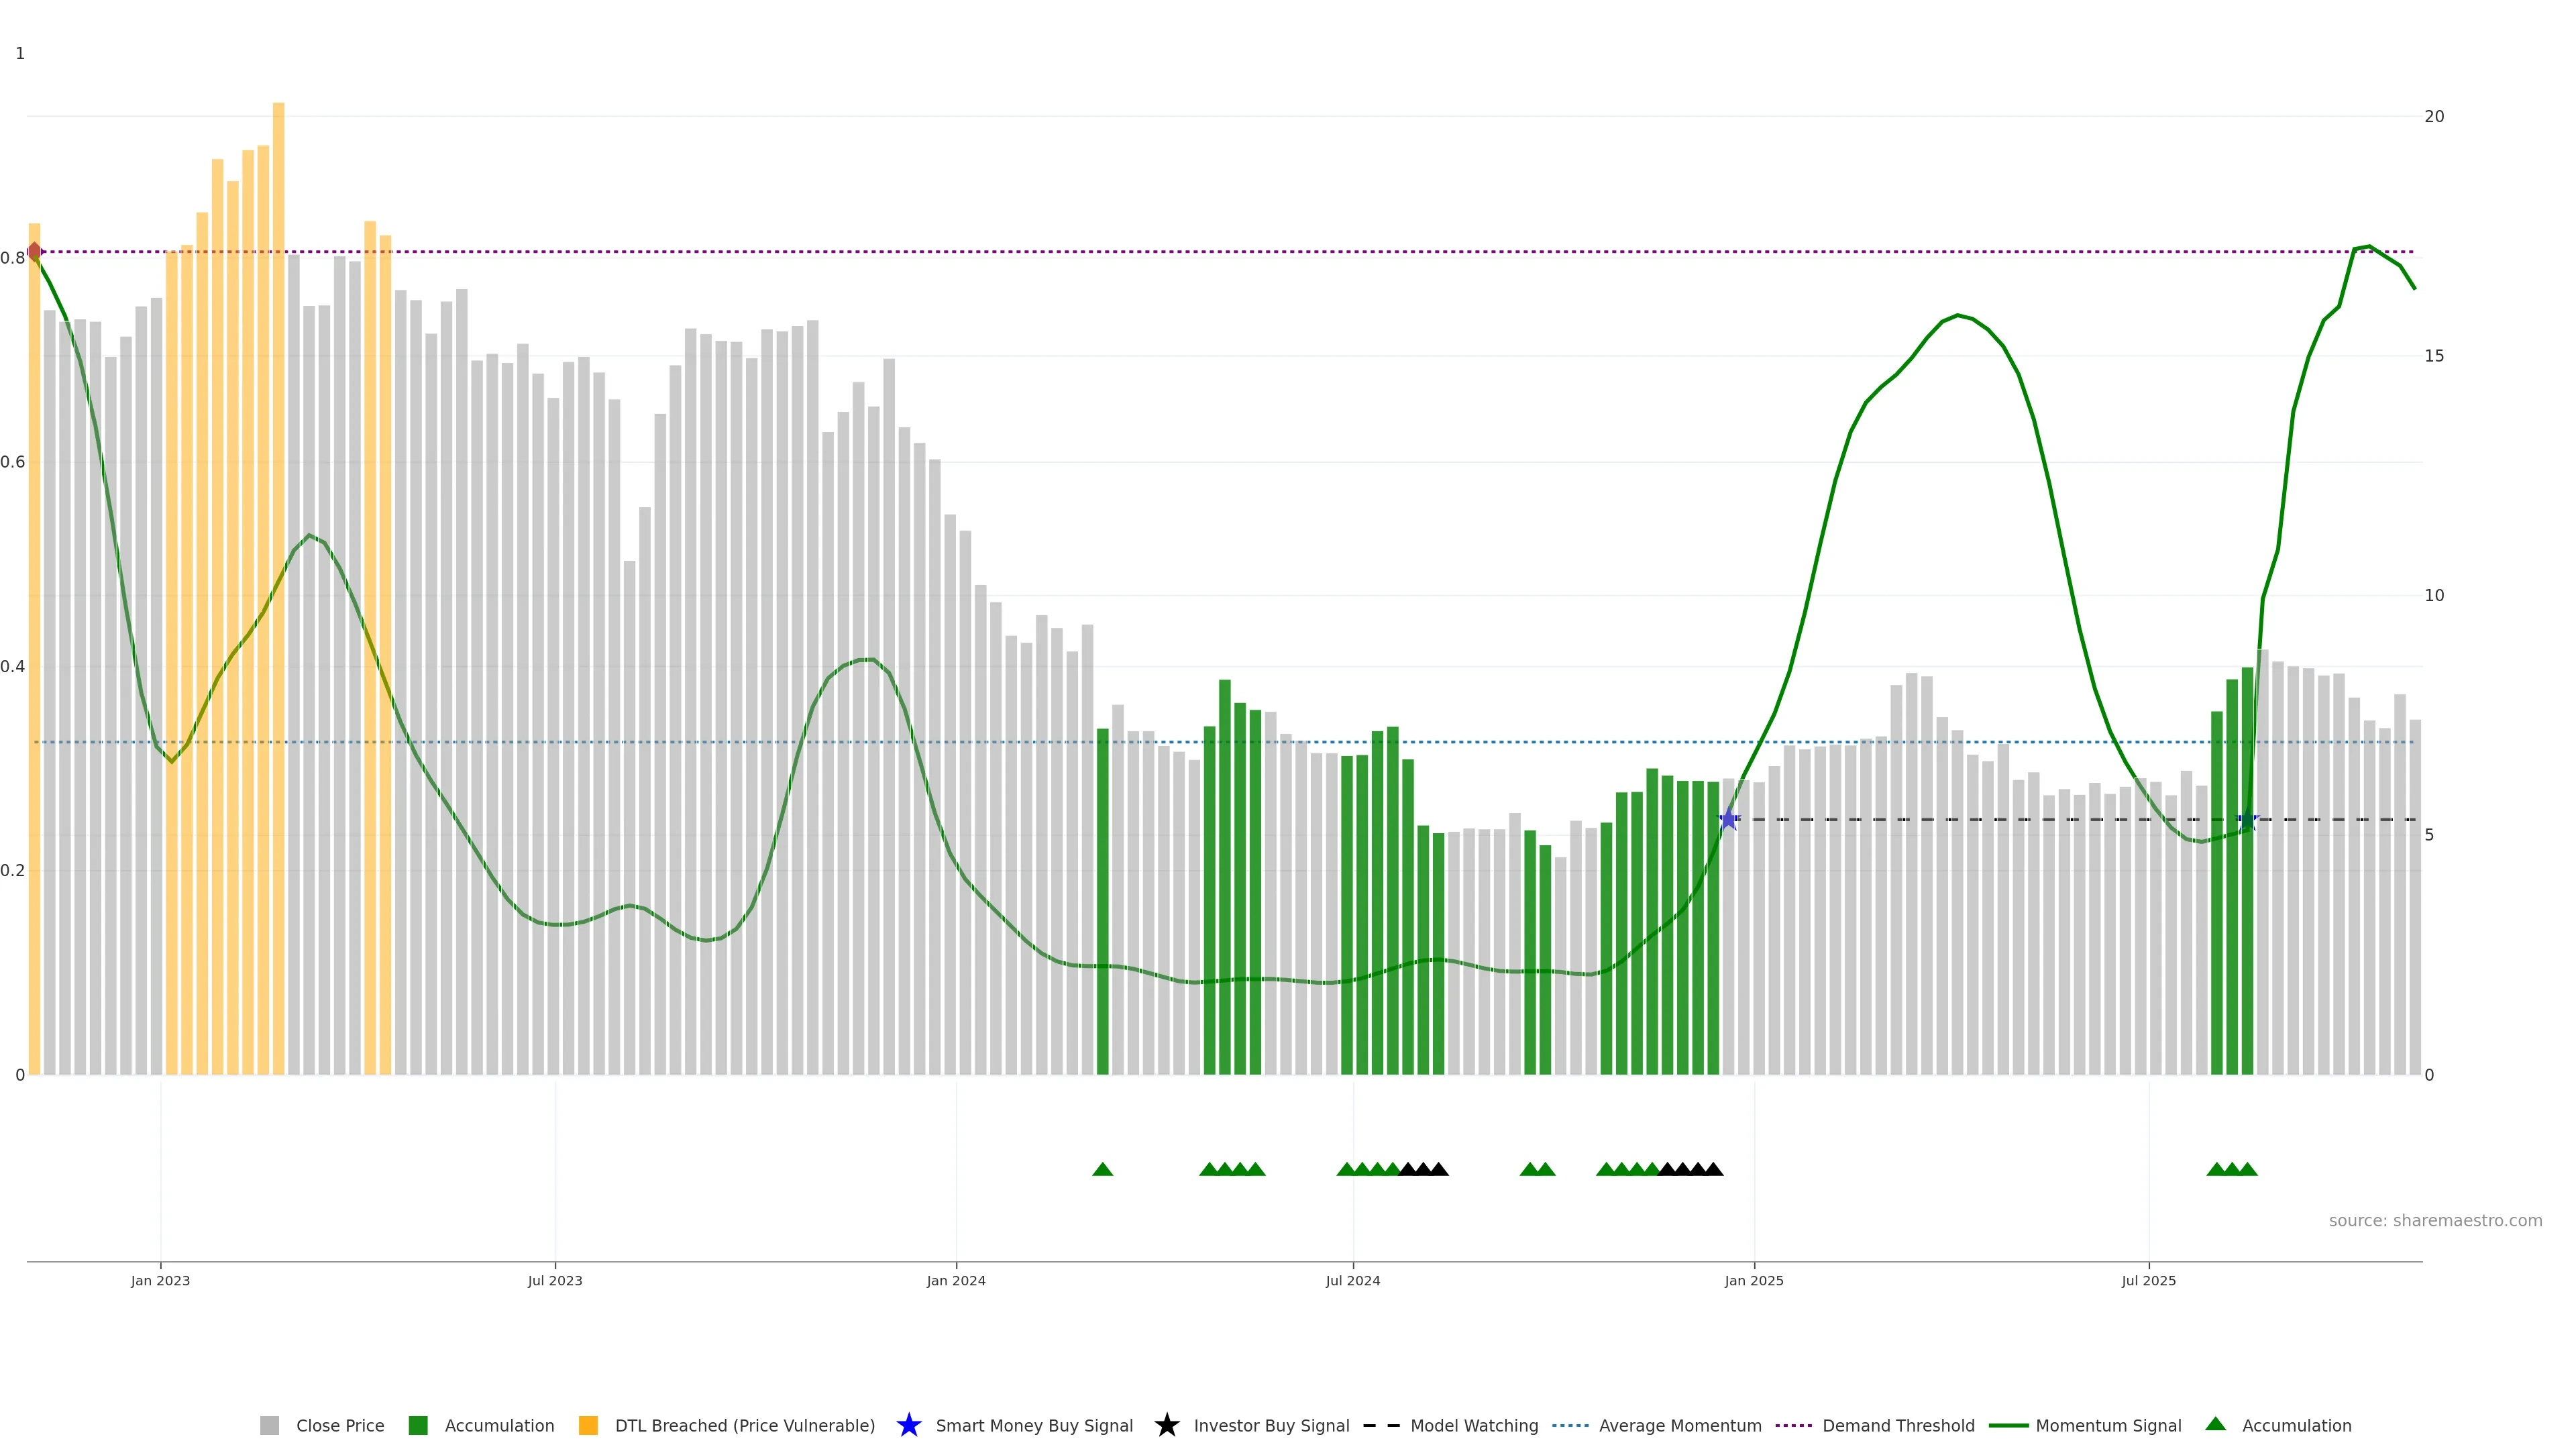Click the Jul 2023 x-axis tick label

point(555,1281)
